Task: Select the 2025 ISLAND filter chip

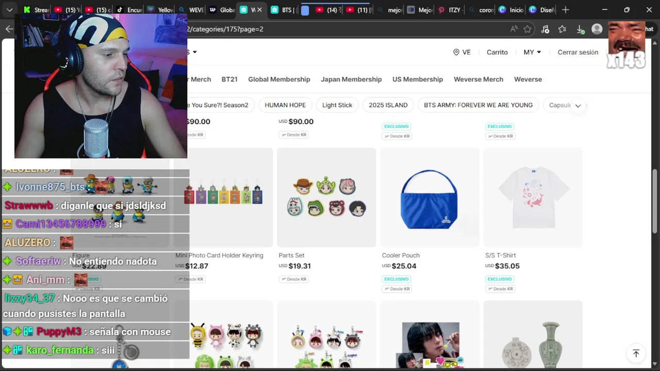Action: pos(388,105)
